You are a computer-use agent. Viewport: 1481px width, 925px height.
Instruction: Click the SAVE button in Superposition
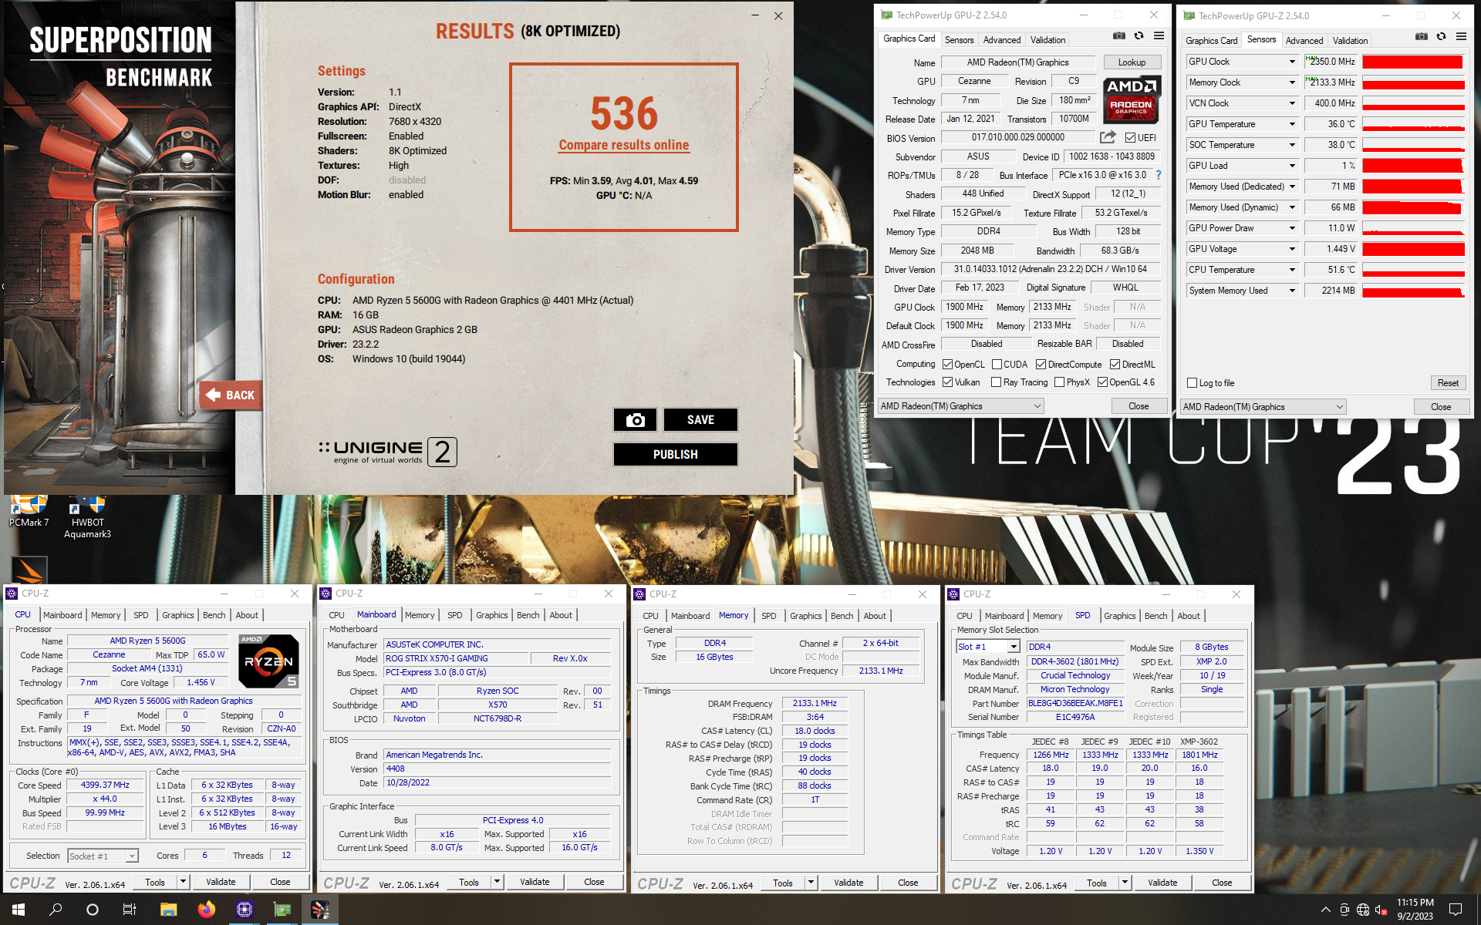point(700,419)
